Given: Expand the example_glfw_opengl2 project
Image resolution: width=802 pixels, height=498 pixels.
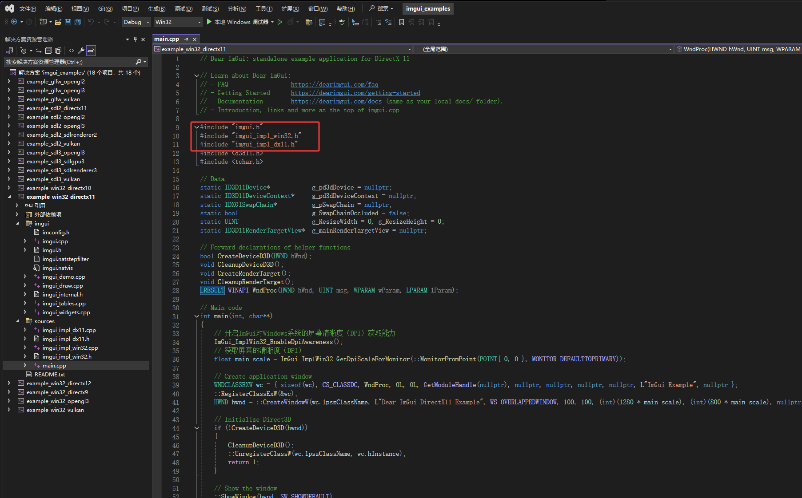Looking at the screenshot, I should click(x=9, y=81).
